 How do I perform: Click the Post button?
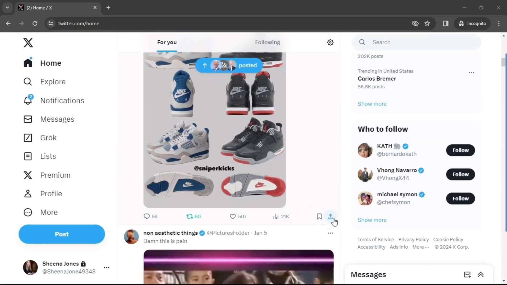click(x=61, y=234)
